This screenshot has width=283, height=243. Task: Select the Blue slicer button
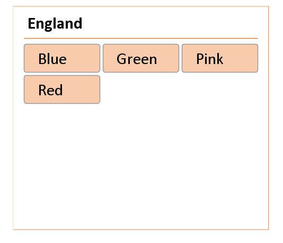[62, 58]
